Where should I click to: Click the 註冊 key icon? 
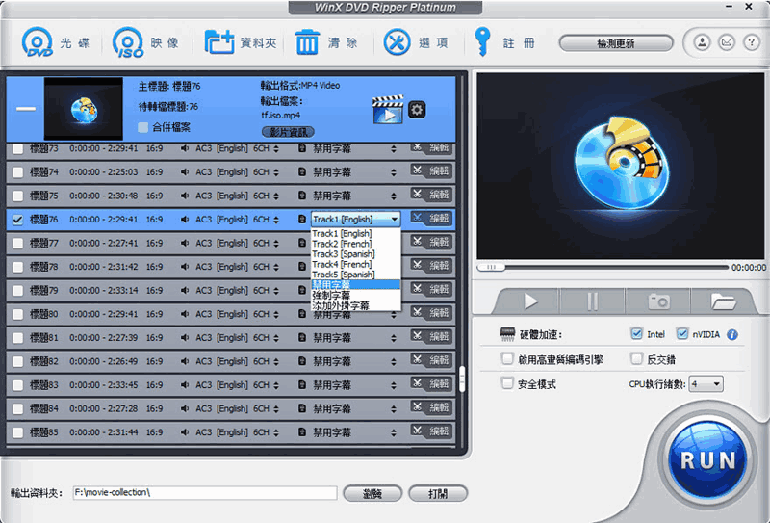[x=482, y=42]
